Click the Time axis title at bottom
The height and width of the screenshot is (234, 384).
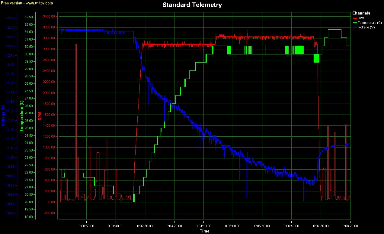tap(204, 231)
